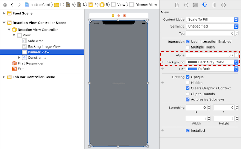Open the File inspector tab
This screenshot has height=149, width=241.
click(177, 5)
